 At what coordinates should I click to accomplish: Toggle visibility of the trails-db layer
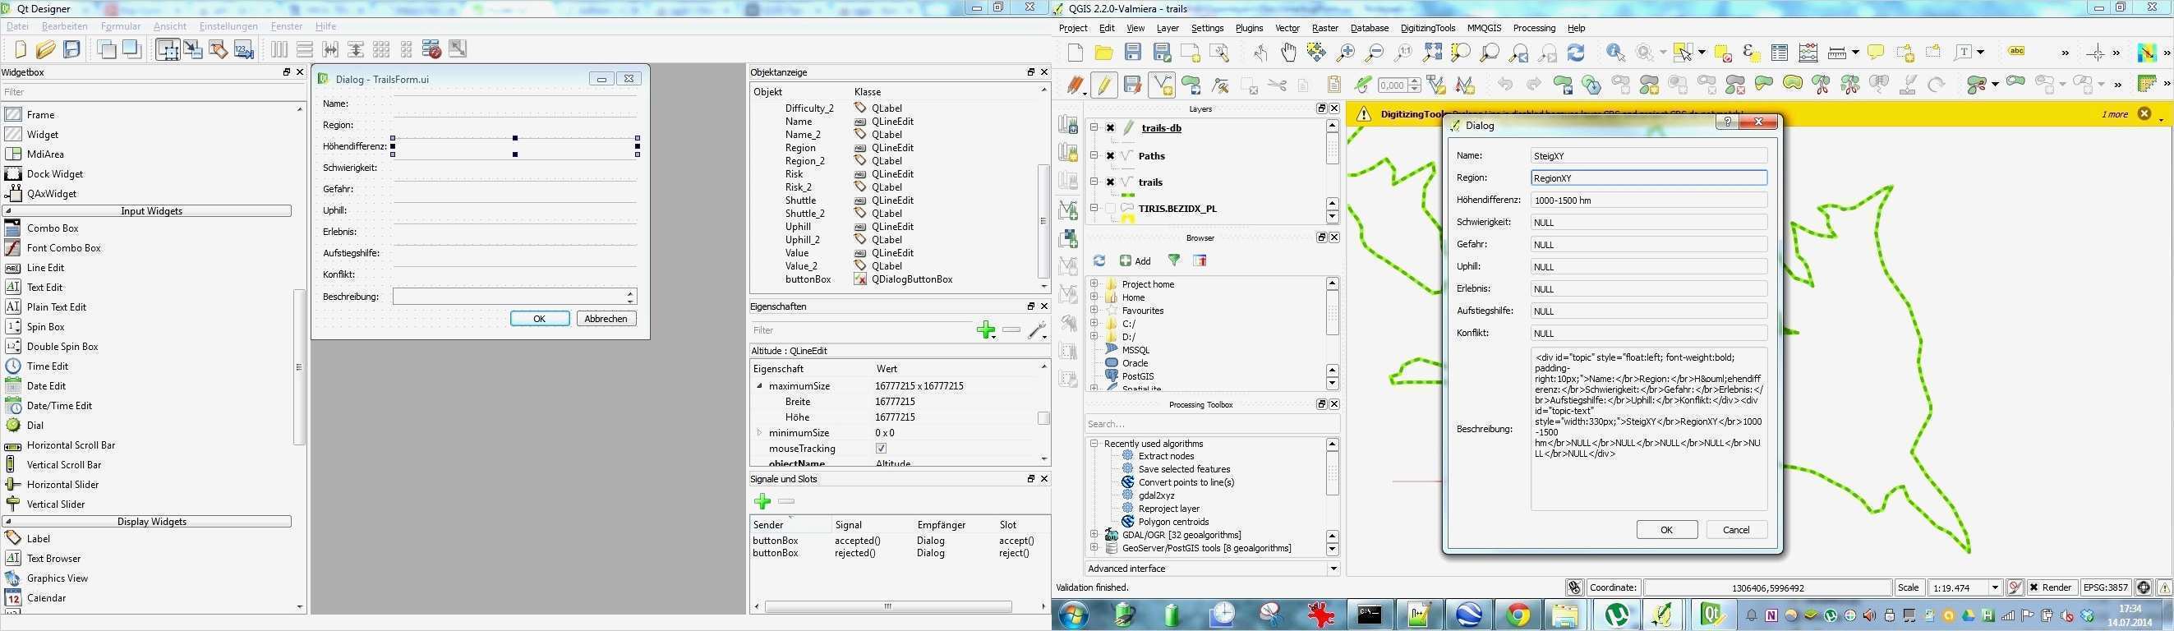(1111, 128)
